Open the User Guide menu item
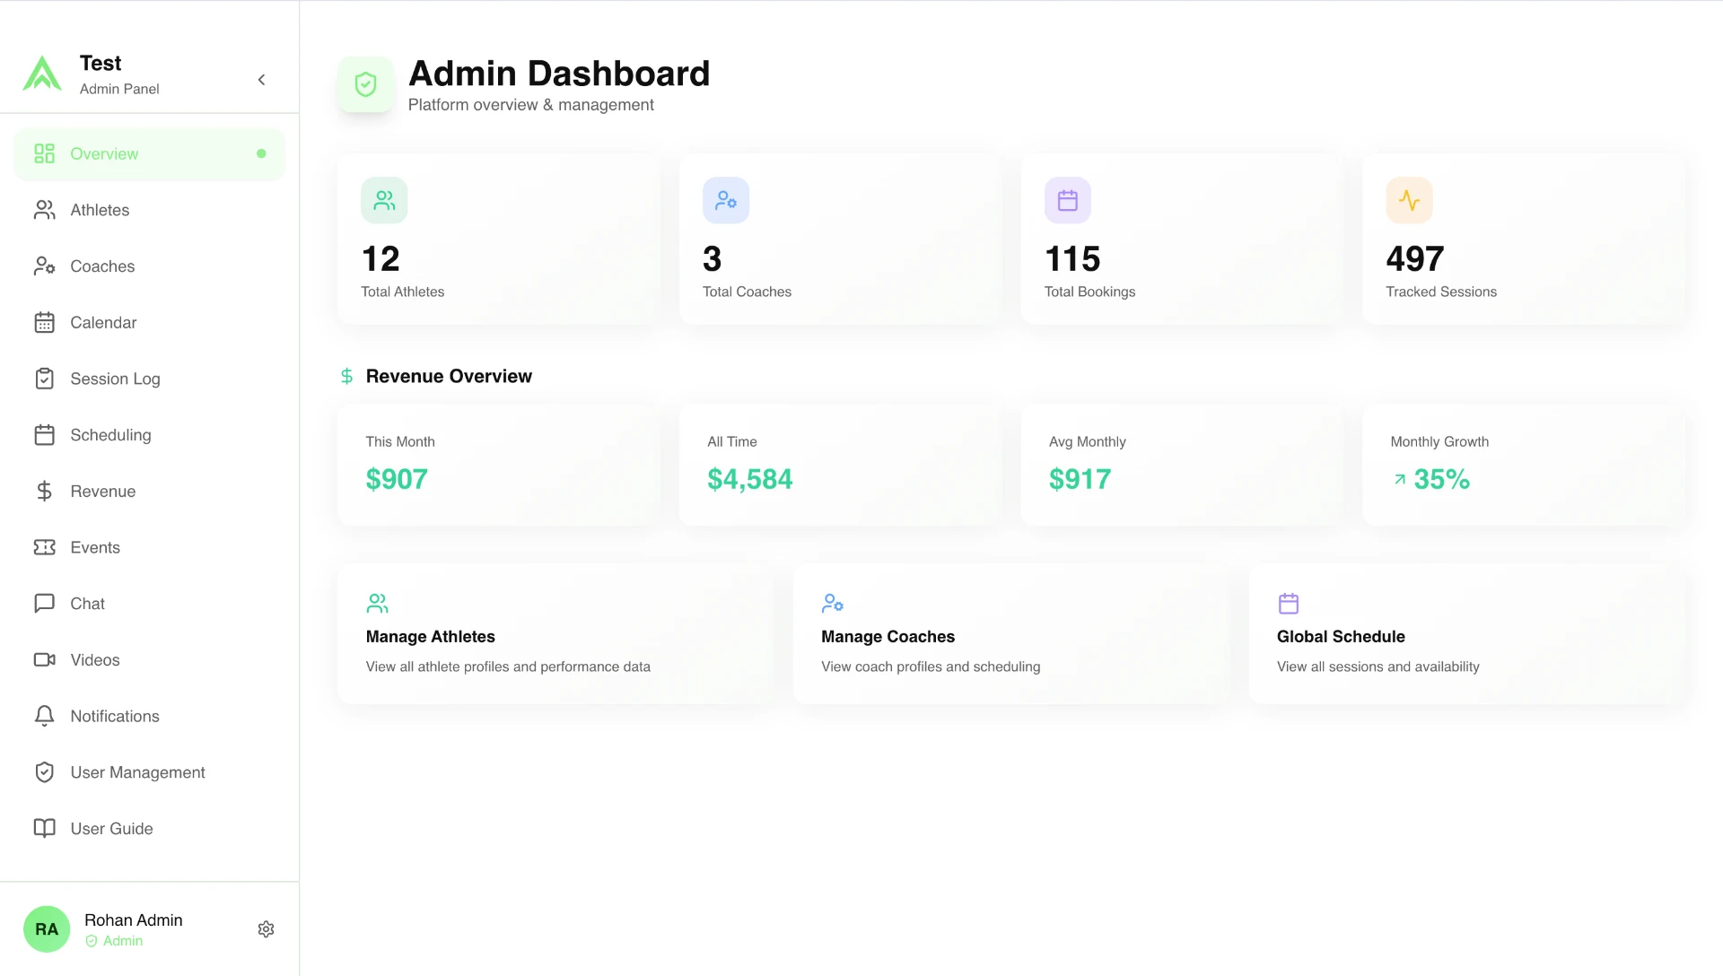1723x976 pixels. [150, 829]
